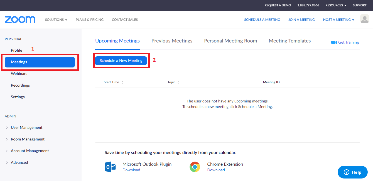Screen dimensions: 373x181
Task: Download the Microsoft Outlook Plugin
Action: click(x=131, y=170)
